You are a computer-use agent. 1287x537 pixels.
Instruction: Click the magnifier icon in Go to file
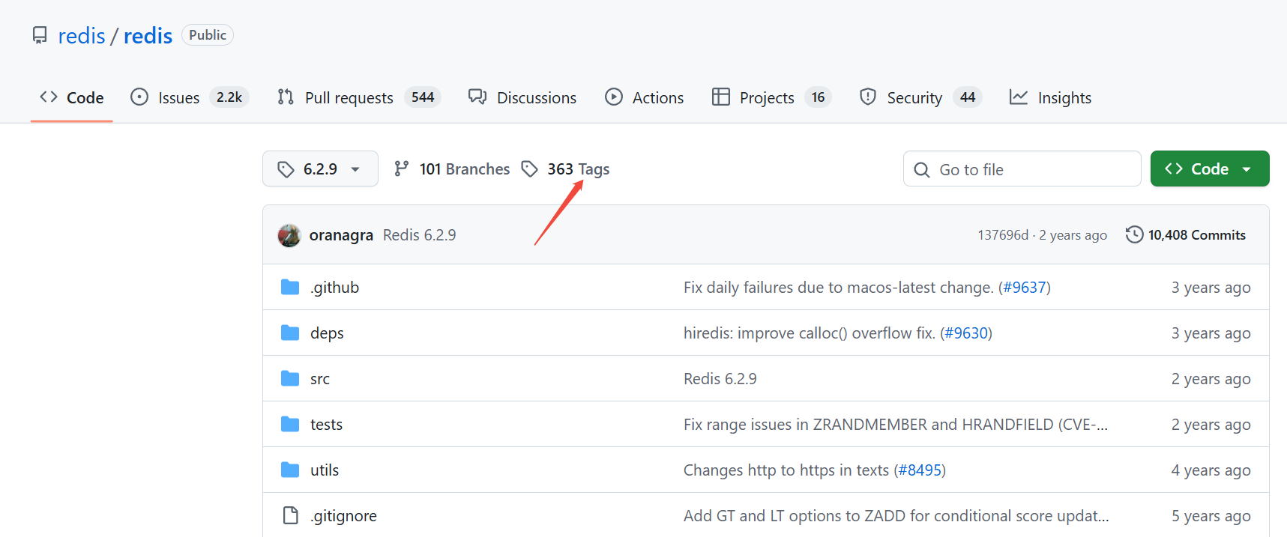click(922, 170)
